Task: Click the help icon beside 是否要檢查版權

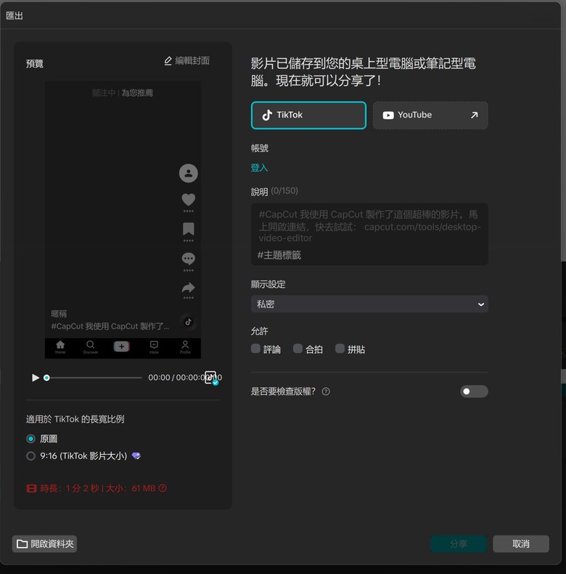Action: click(326, 392)
